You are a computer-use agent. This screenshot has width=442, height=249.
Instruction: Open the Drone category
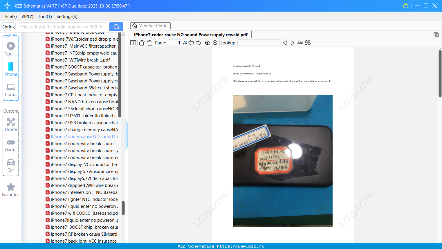pos(11,124)
